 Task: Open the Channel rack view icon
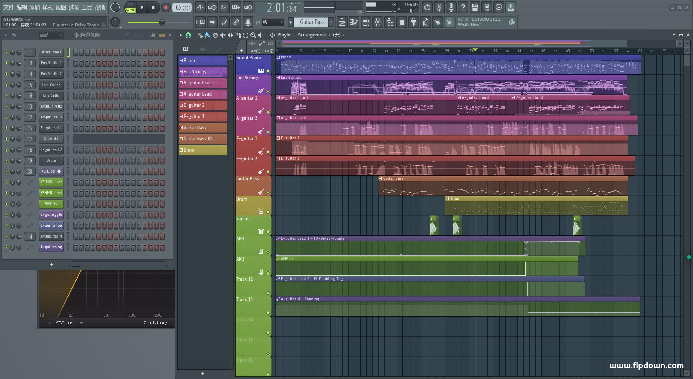point(366,22)
